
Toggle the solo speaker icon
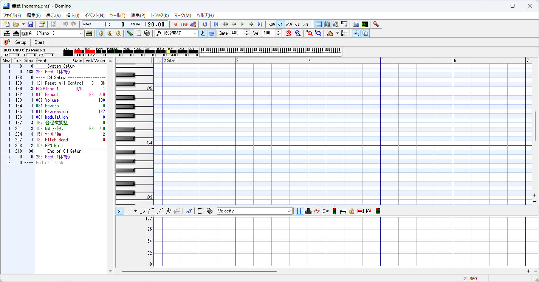[109, 33]
